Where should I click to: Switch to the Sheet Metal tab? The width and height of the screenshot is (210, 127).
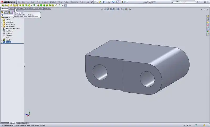[29, 8]
